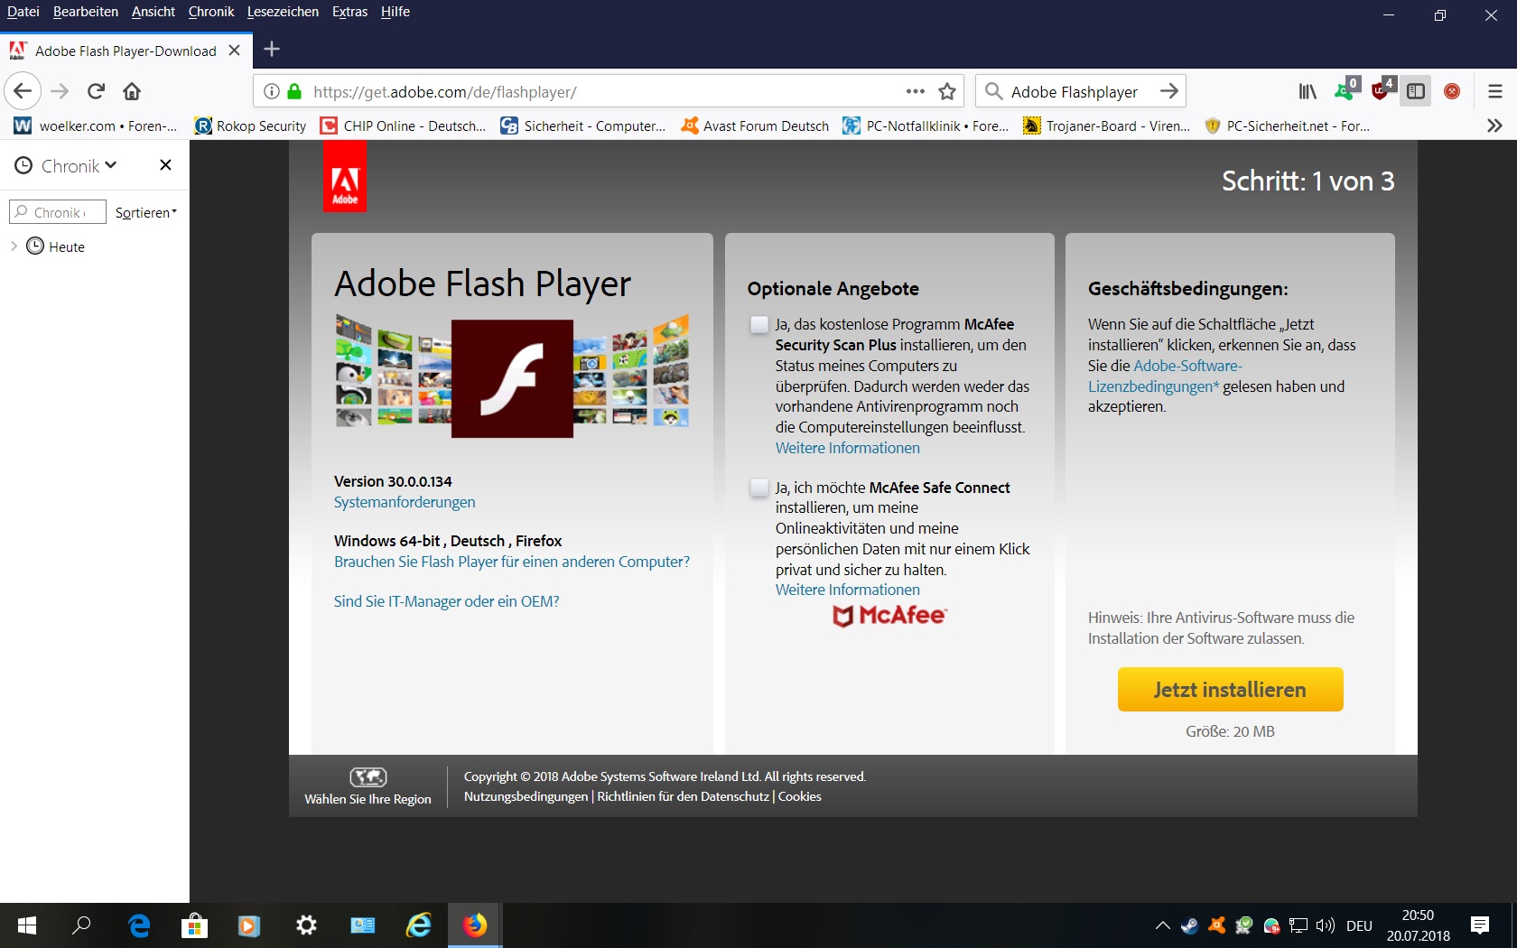
Task: Click the Nutzungsbedingungen footer link
Action: pos(526,796)
